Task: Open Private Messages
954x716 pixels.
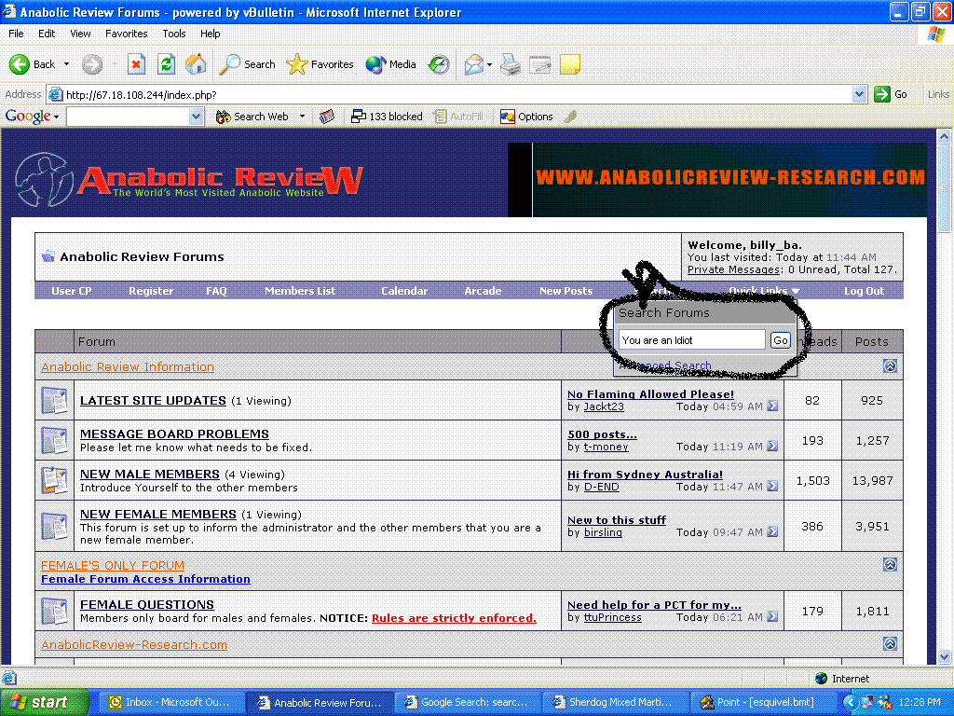Action: (x=734, y=269)
